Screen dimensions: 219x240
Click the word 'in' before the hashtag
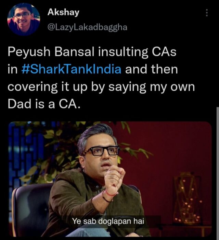point(13,69)
